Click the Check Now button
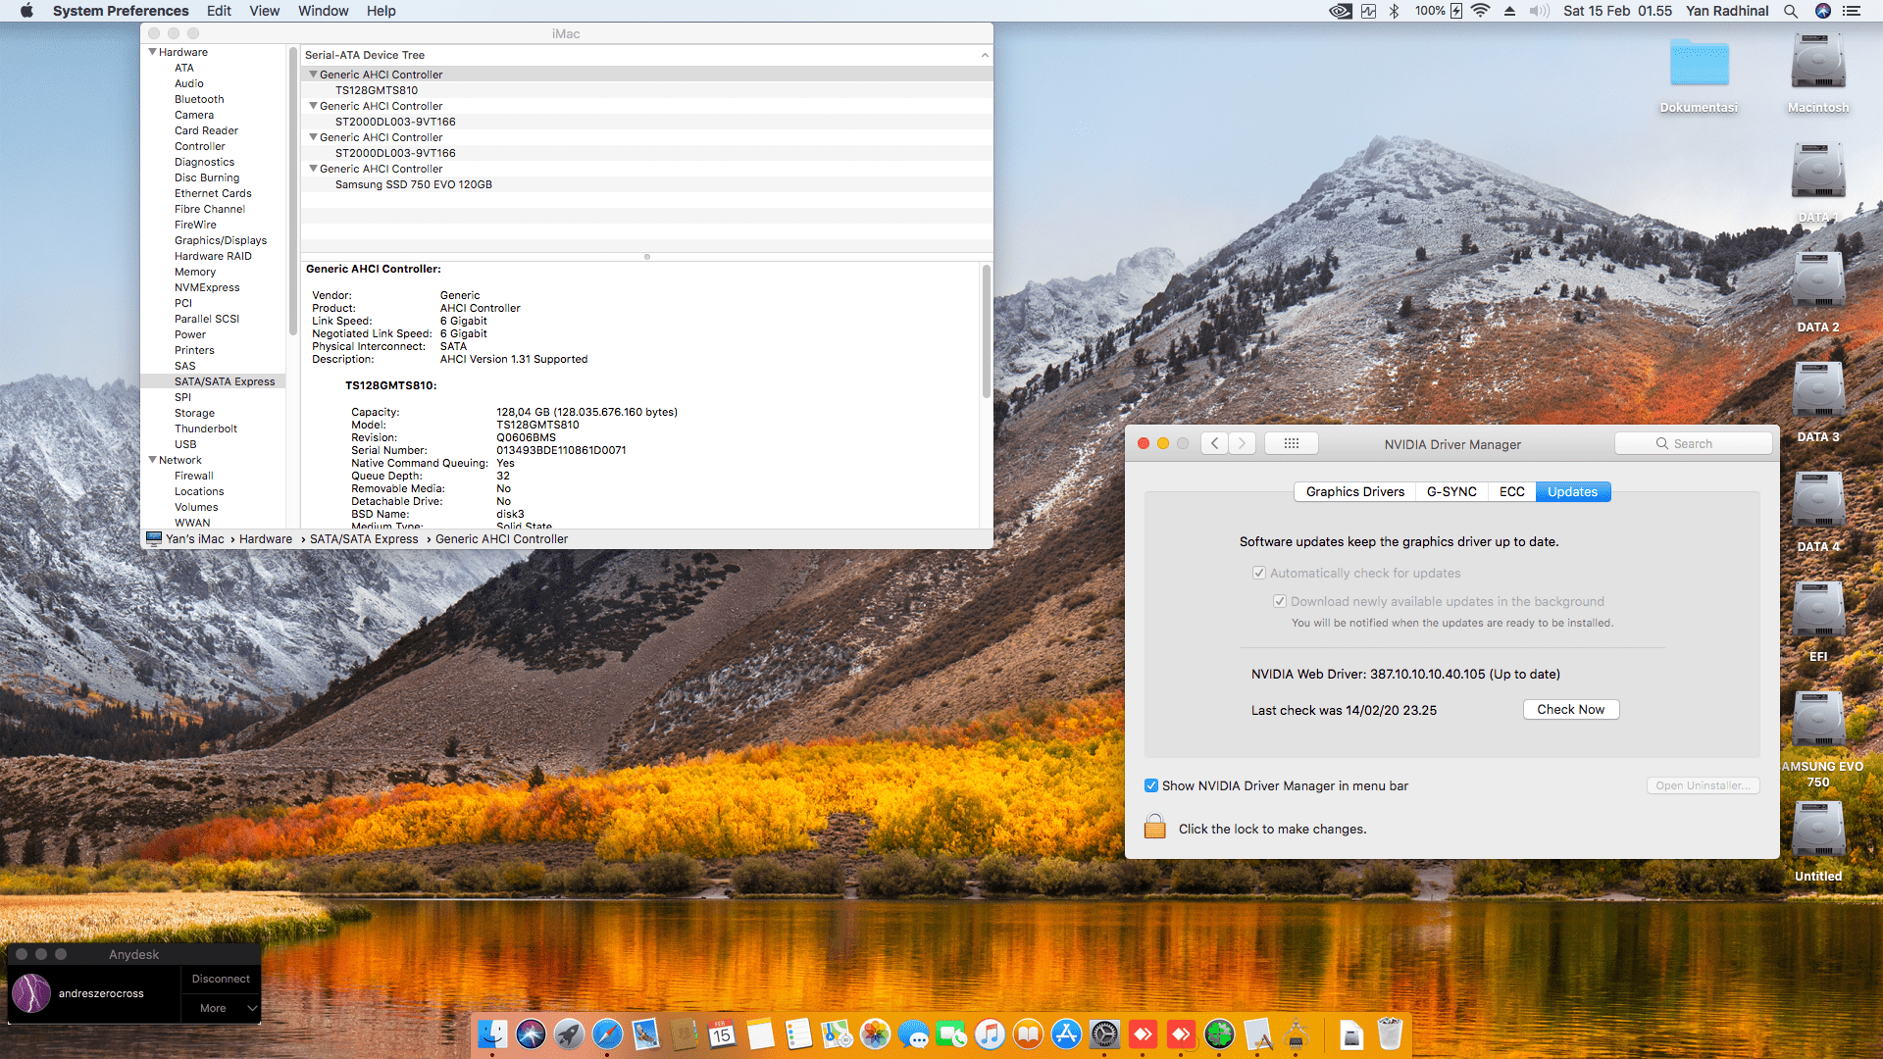Screen dimensions: 1883x1059 click(1570, 709)
